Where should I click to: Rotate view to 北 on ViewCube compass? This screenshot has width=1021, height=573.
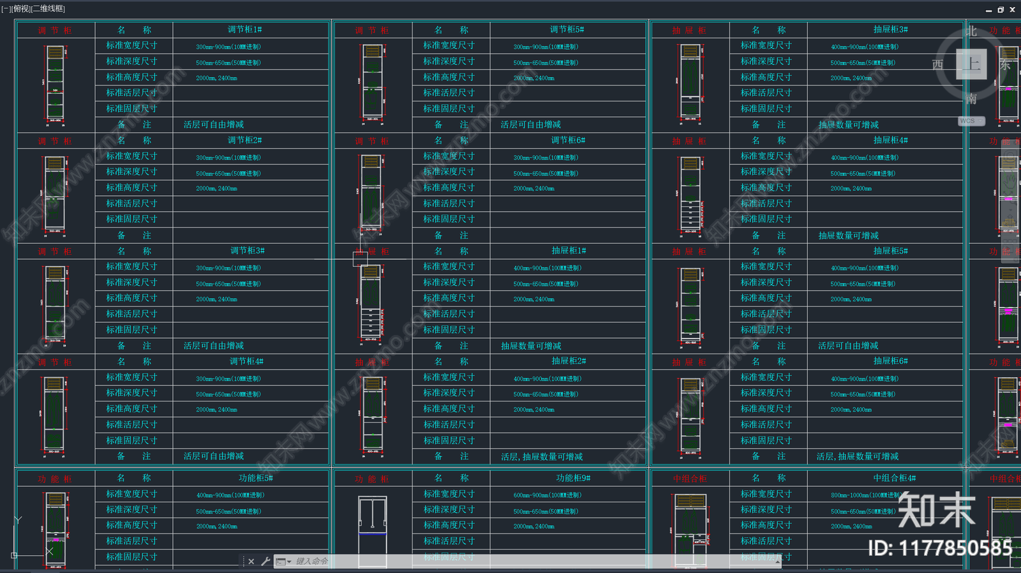(971, 31)
